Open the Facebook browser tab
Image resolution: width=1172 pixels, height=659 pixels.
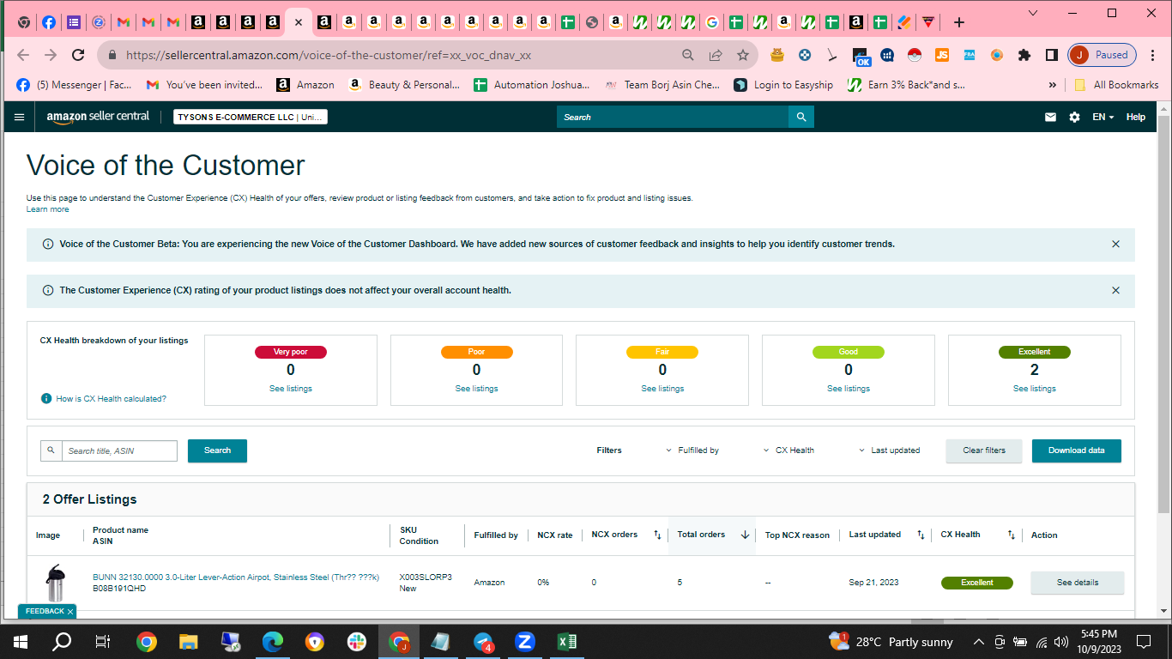tap(49, 22)
